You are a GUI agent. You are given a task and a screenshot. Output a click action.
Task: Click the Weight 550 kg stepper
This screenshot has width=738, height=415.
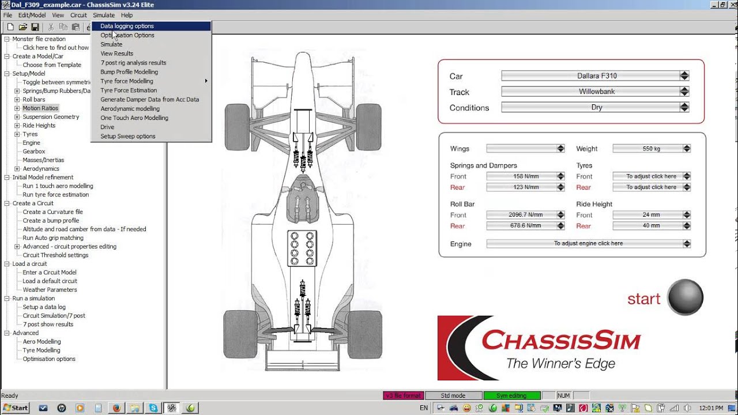(x=687, y=149)
